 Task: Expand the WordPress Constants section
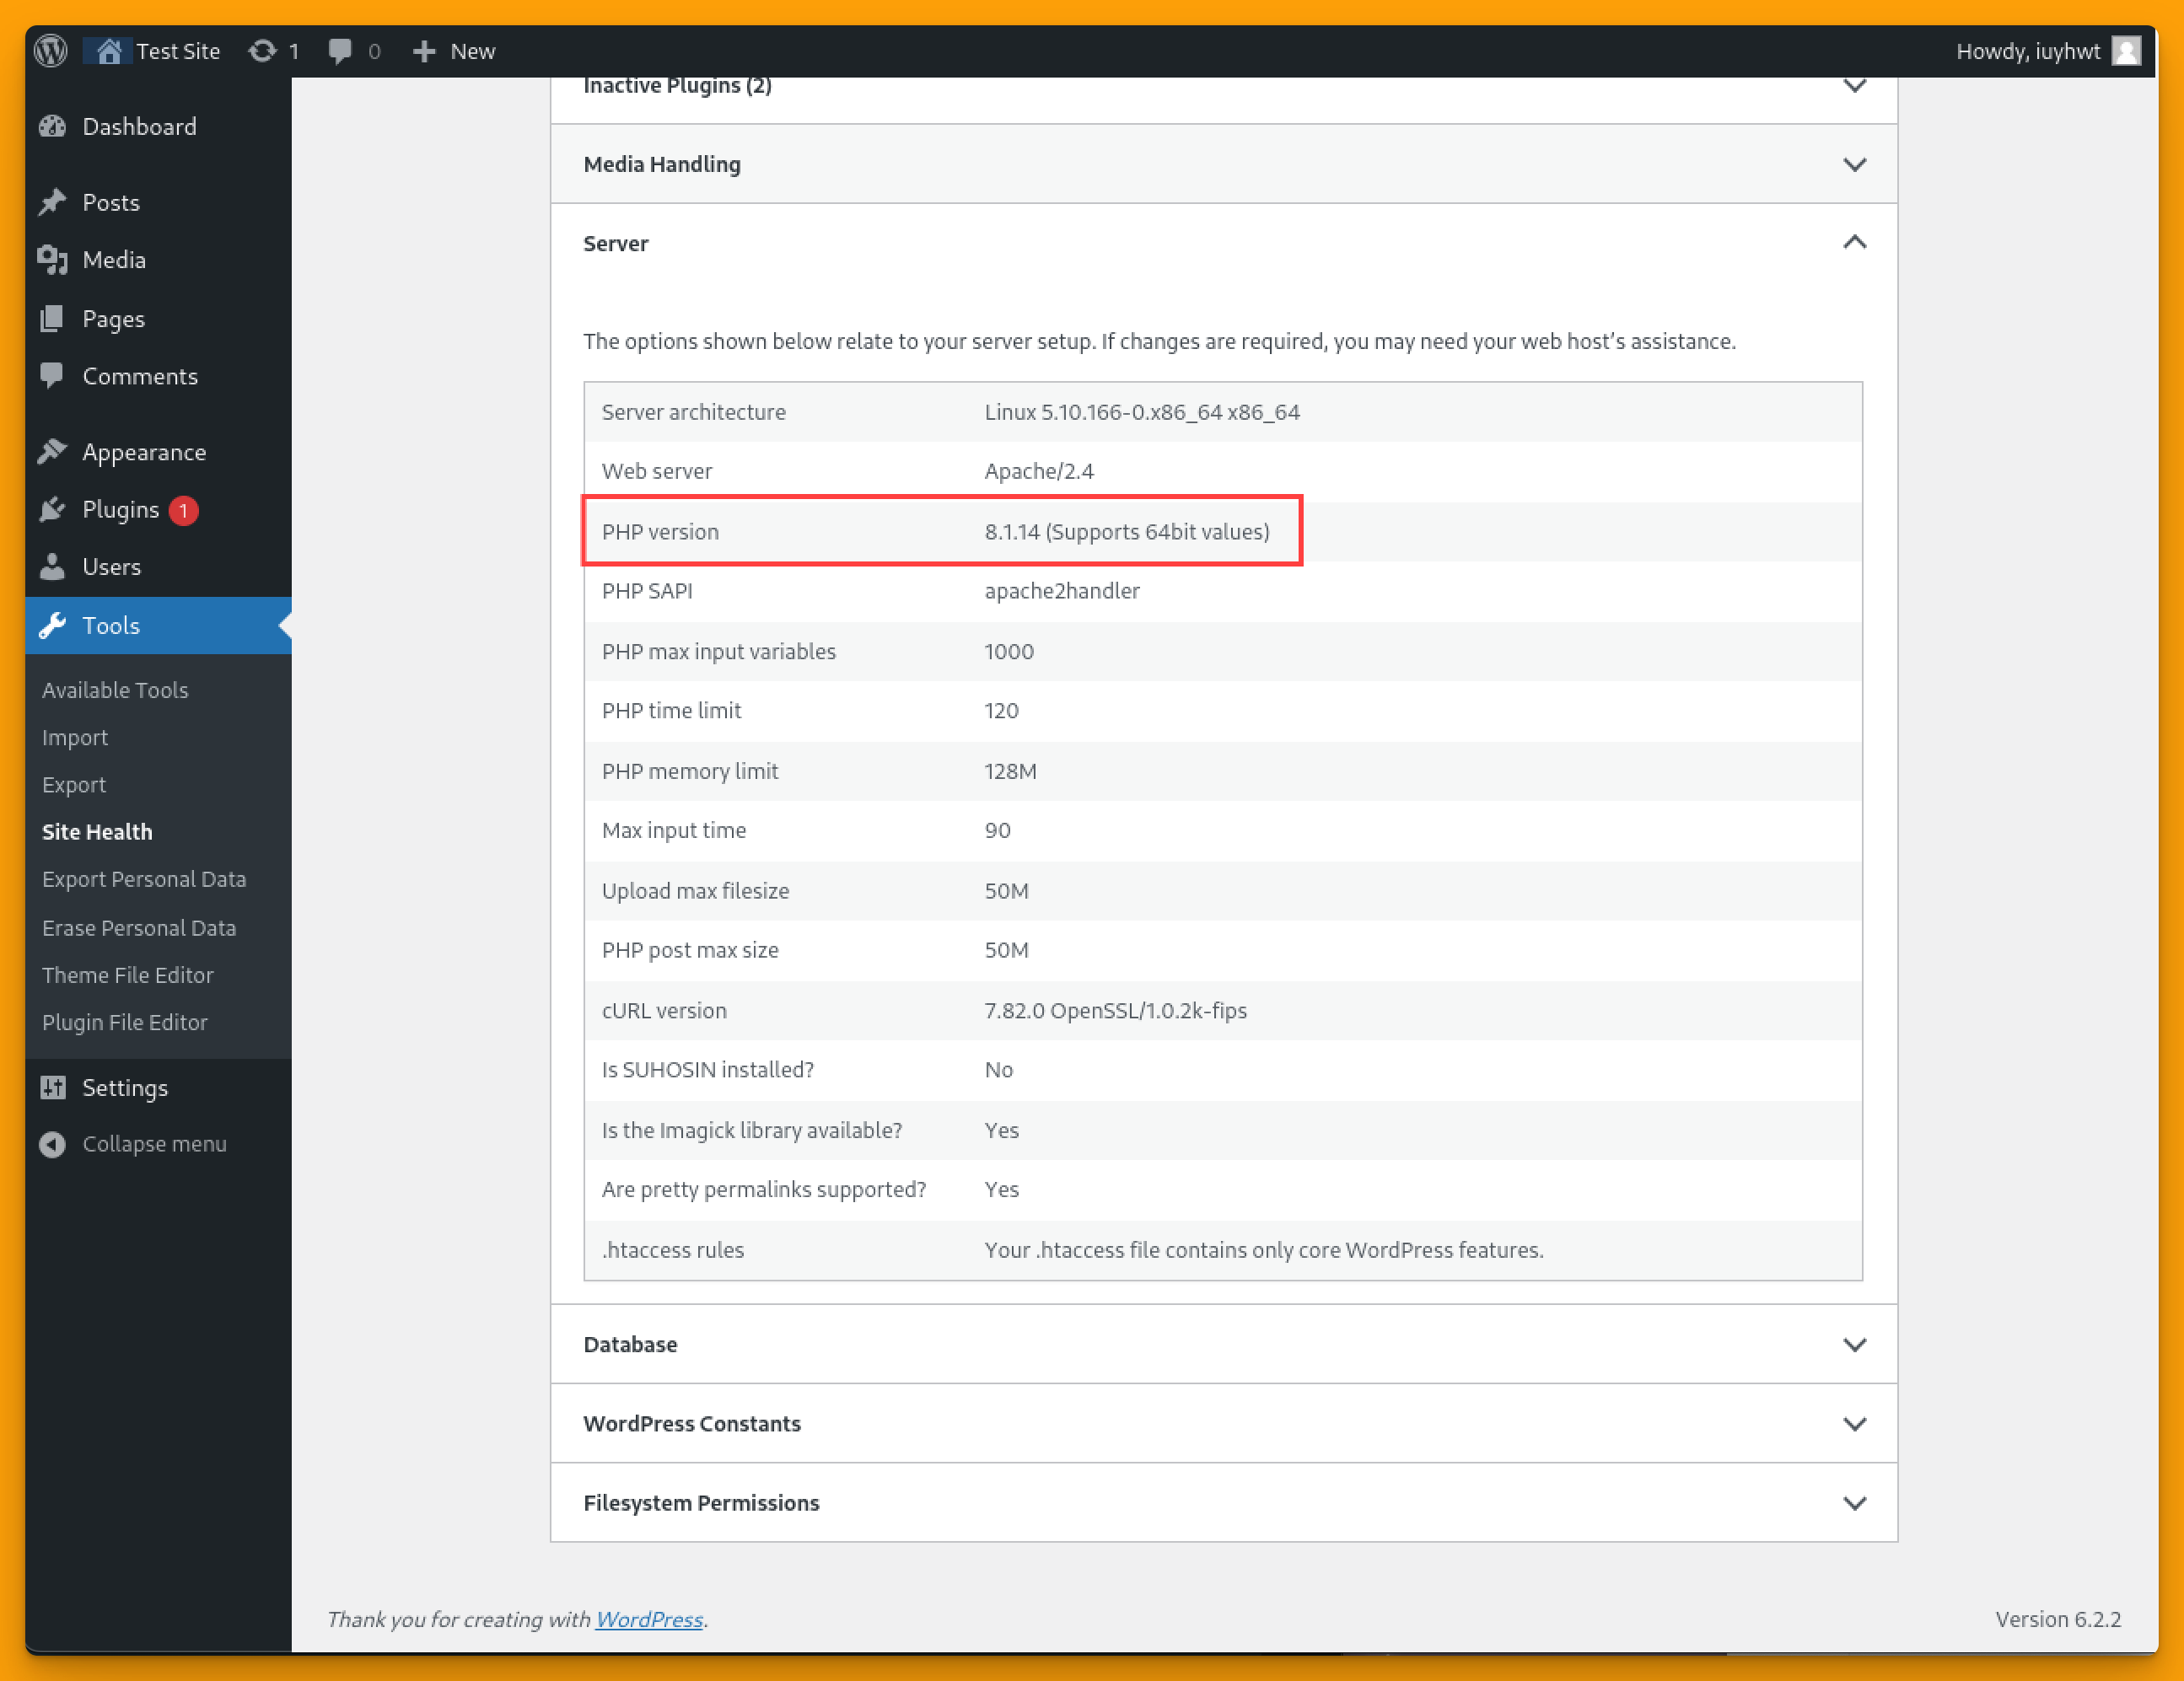[1224, 1421]
